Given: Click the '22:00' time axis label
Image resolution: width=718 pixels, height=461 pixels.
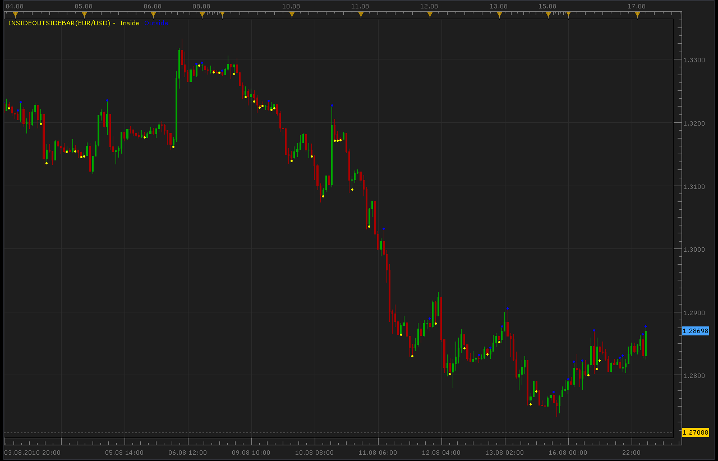Looking at the screenshot, I should (632, 453).
